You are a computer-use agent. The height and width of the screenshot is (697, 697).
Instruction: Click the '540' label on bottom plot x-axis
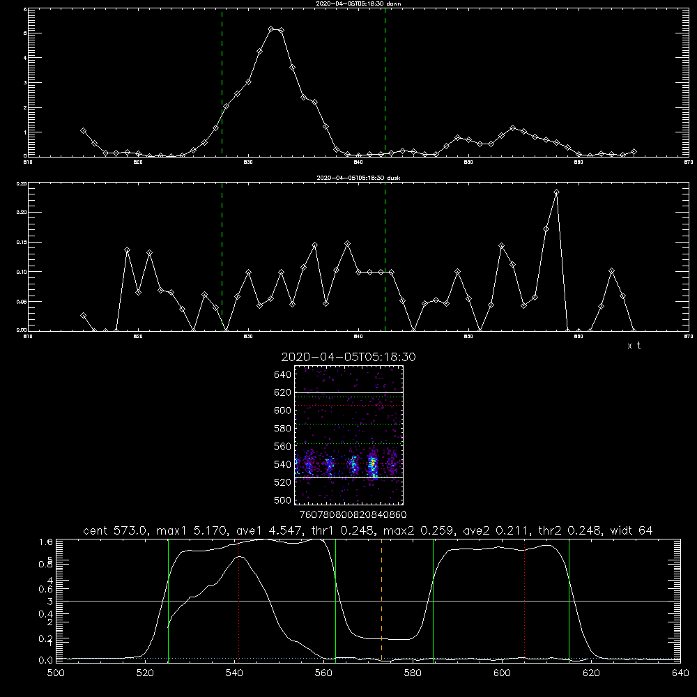pos(234,673)
